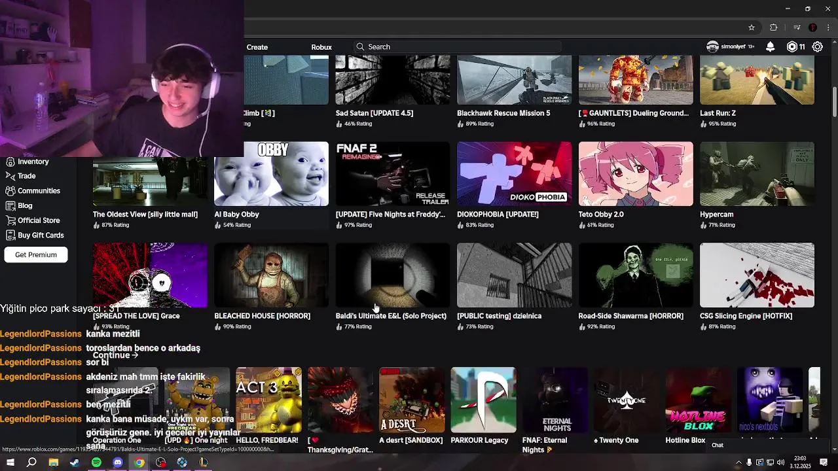Open the Blog link in sidebar
This screenshot has width=838, height=471.
(25, 205)
